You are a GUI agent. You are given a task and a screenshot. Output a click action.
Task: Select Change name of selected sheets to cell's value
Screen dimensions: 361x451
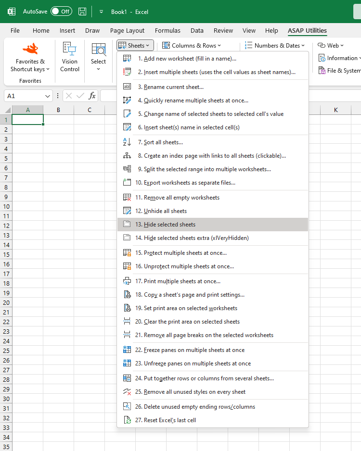213,114
